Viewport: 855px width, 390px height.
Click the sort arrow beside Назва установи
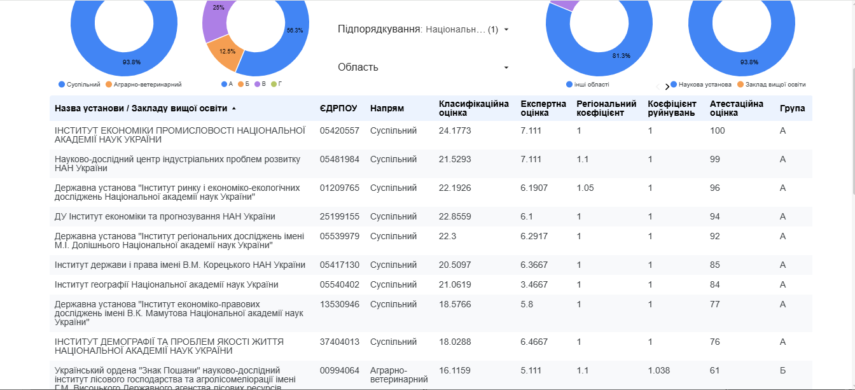pyautogui.click(x=233, y=109)
